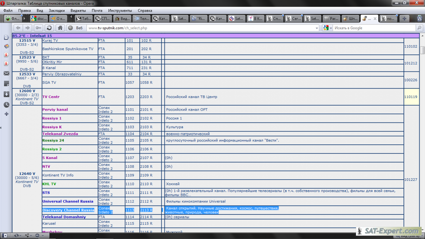425x239 pixels.
Task: Go back with the Back arrow button
Action: tap(18, 28)
